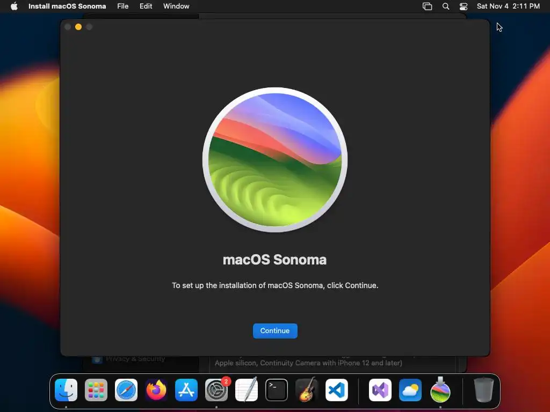Image resolution: width=550 pixels, height=412 pixels.
Task: Open the Install macOS Sonoma app menu
Action: [67, 6]
